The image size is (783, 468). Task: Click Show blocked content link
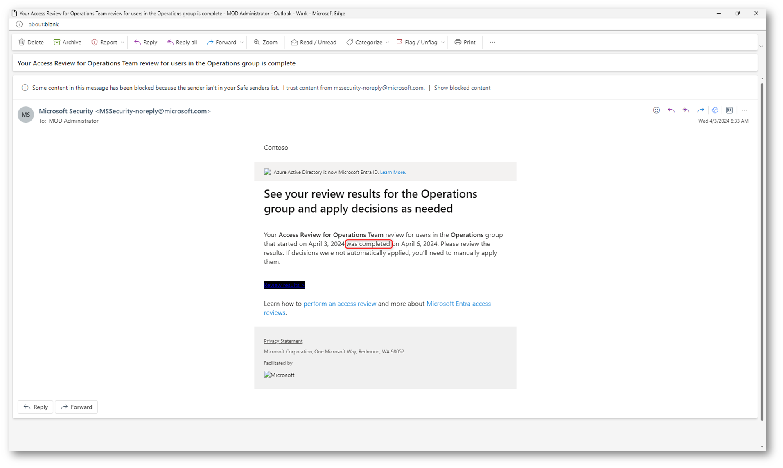coord(462,88)
